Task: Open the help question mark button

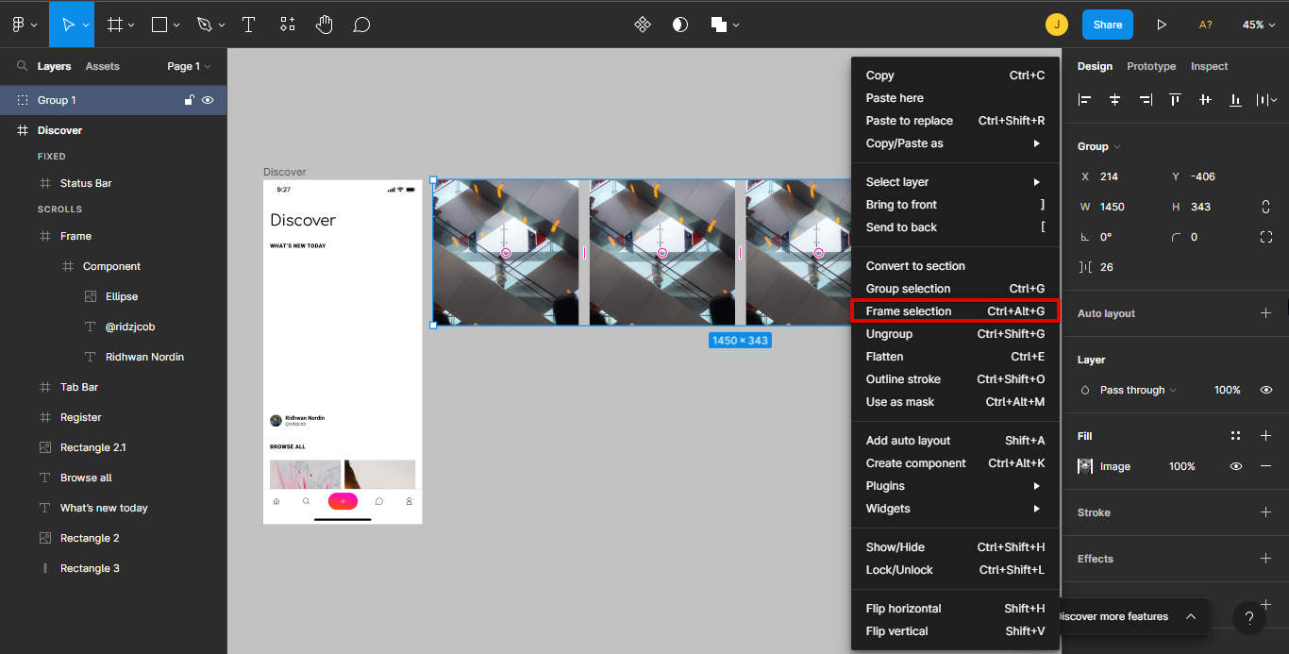Action: [1249, 618]
